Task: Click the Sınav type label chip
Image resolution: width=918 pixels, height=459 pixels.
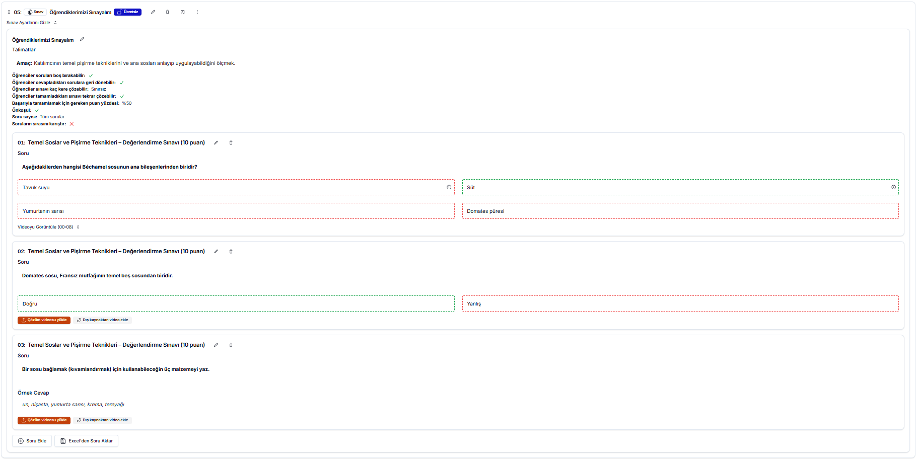Action: (36, 12)
